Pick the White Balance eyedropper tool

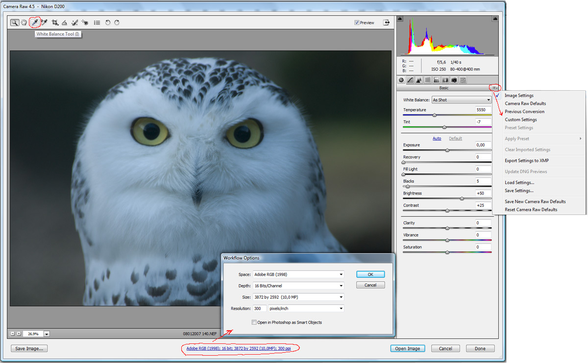pos(35,23)
